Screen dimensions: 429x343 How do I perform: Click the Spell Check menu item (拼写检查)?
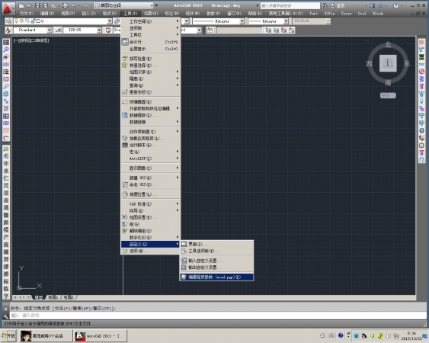(x=150, y=59)
